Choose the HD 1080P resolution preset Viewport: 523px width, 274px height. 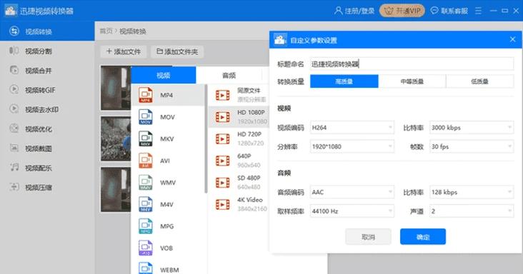point(239,117)
